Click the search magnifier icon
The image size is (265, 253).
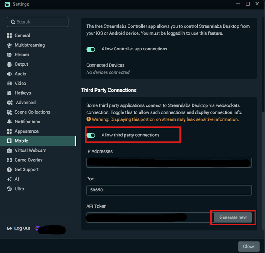pos(13,22)
